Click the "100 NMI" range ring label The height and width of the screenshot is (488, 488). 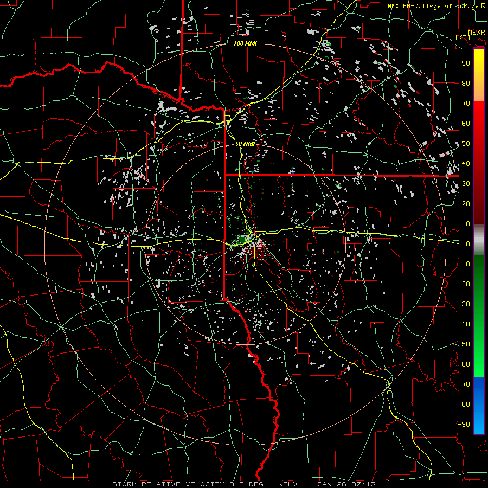(x=245, y=43)
